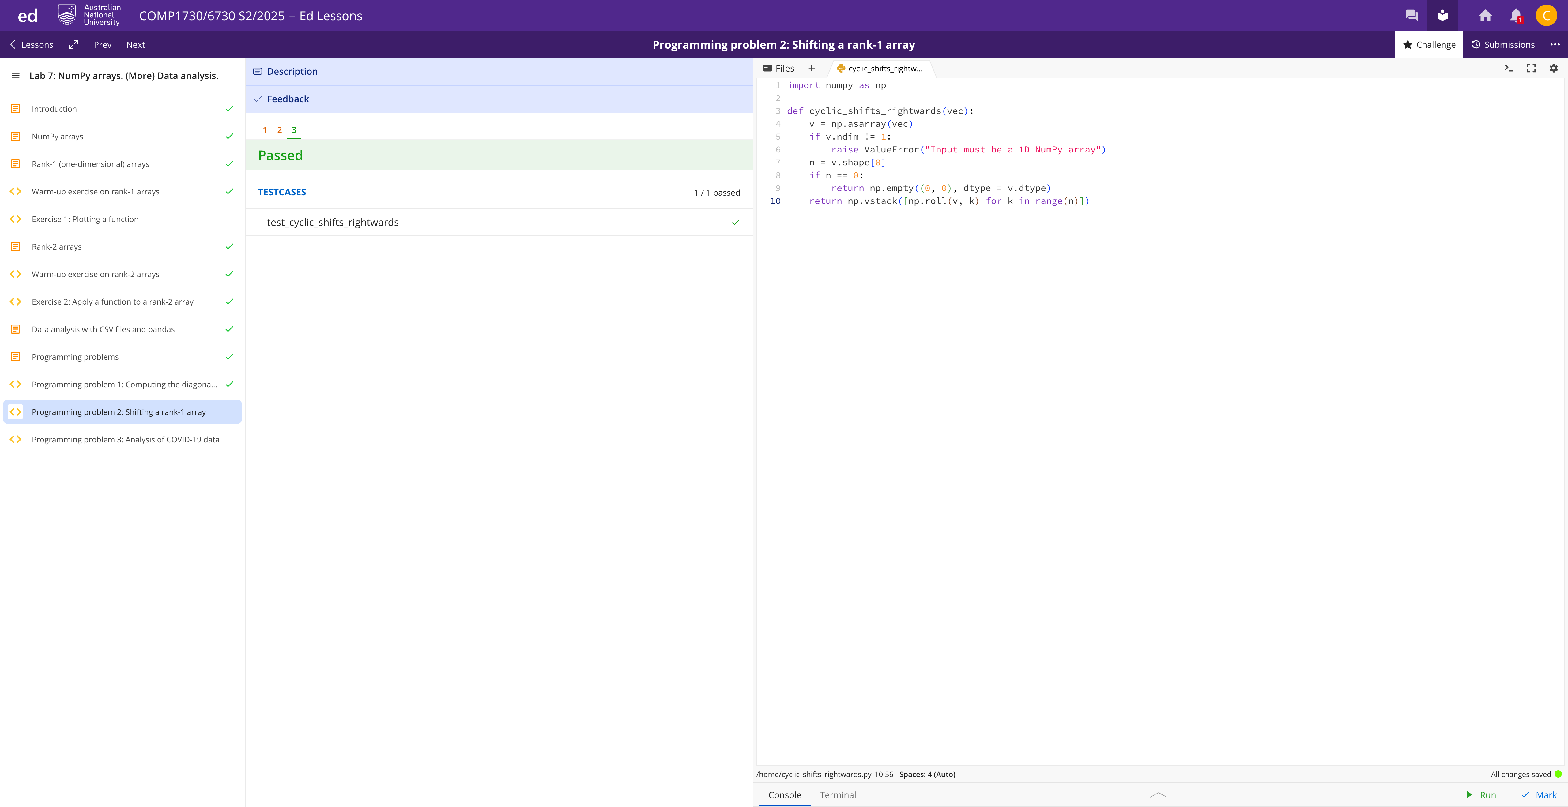Image resolution: width=1568 pixels, height=807 pixels.
Task: Expand the test_cyclic_shifts_rightwards testcase
Action: point(499,222)
